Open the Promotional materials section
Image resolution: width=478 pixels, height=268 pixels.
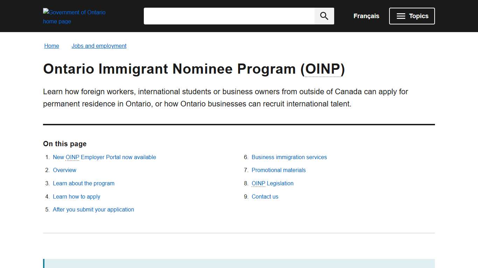[279, 170]
